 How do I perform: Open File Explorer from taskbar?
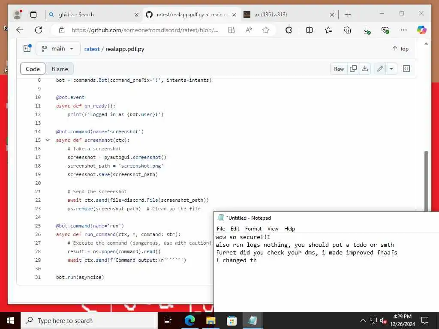point(210,320)
